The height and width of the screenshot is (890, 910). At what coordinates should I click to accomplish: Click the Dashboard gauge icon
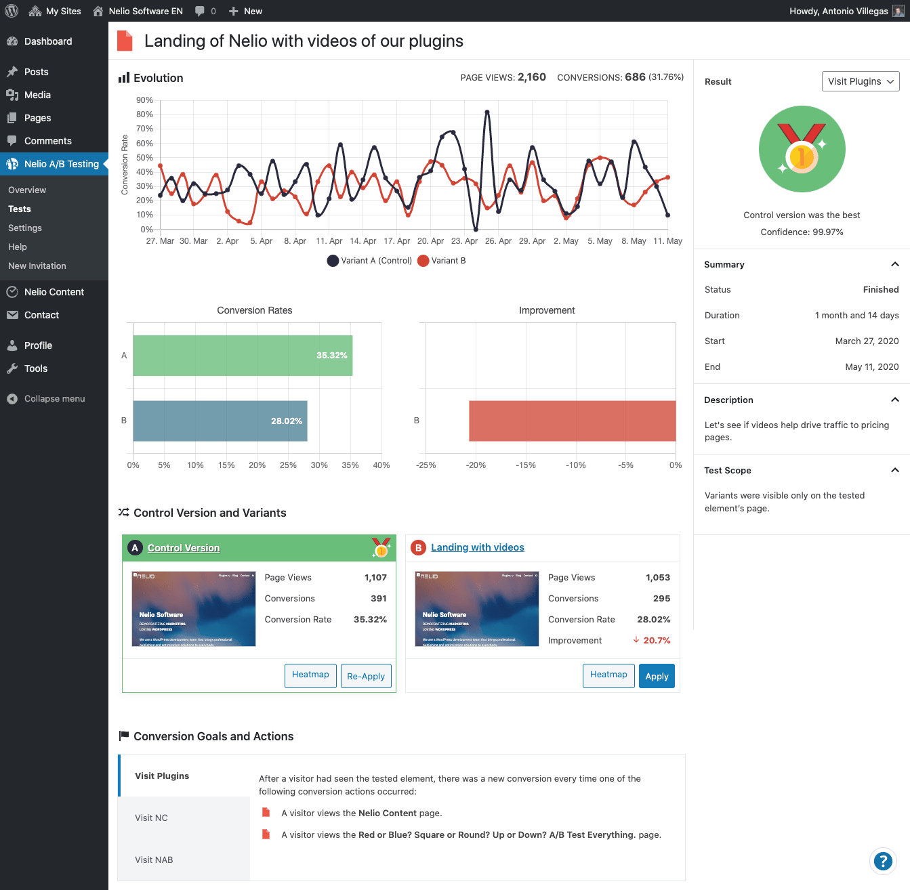pos(12,41)
